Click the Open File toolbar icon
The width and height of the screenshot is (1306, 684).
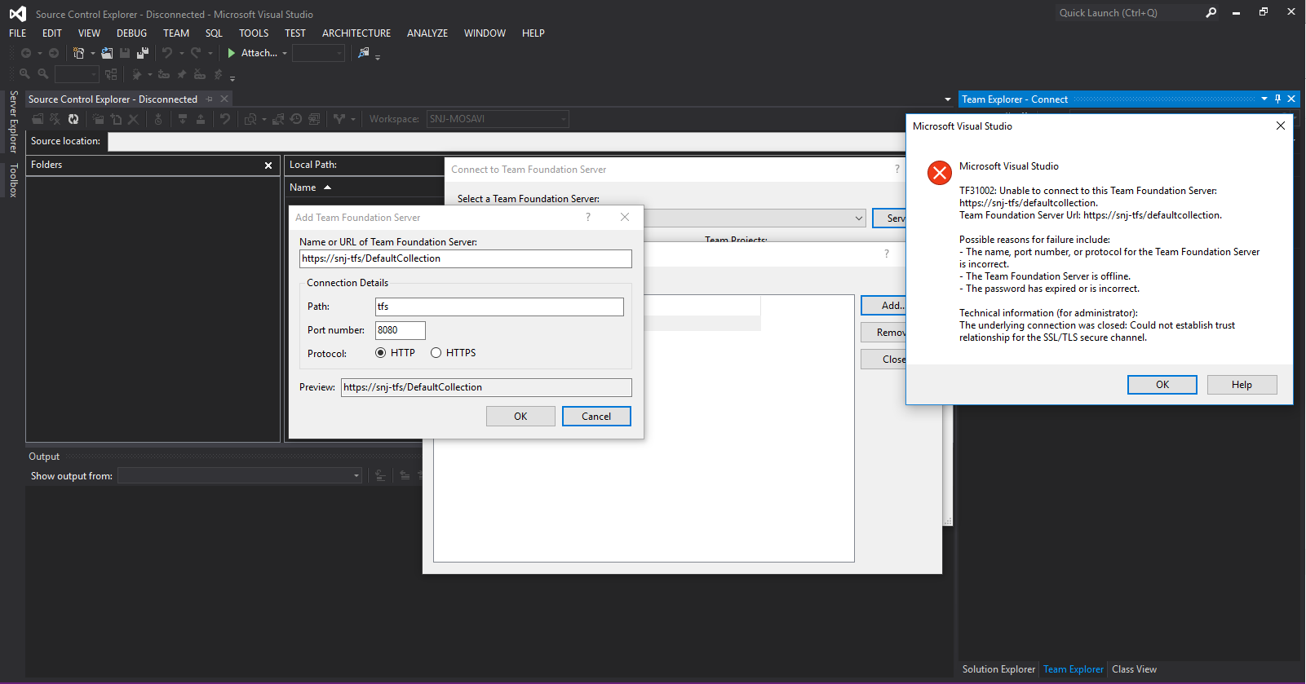pyautogui.click(x=107, y=53)
